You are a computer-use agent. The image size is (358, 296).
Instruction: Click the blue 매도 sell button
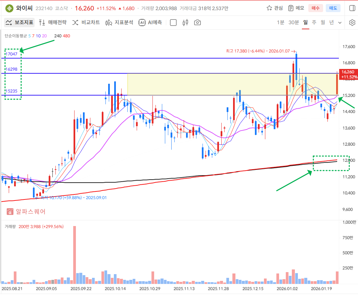(333, 8)
